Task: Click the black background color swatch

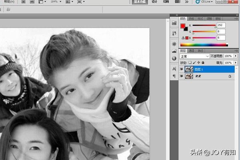Action: (x=186, y=29)
